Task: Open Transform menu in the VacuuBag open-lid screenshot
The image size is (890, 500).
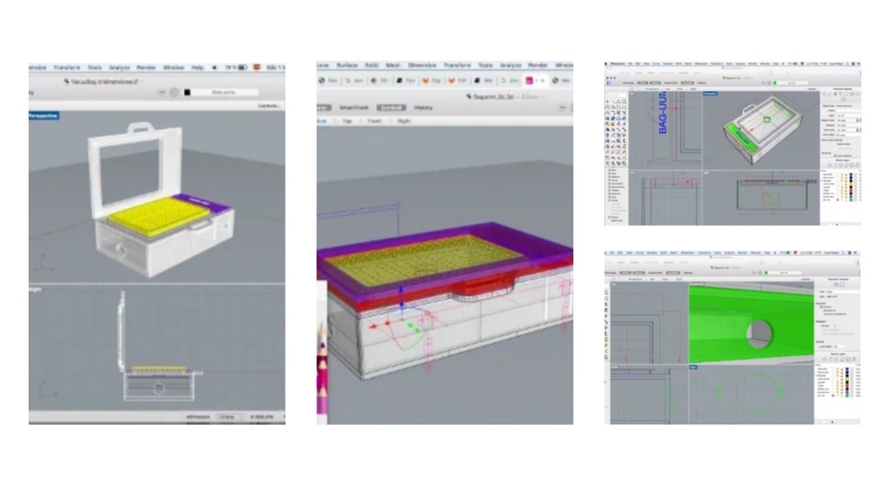Action: click(67, 68)
